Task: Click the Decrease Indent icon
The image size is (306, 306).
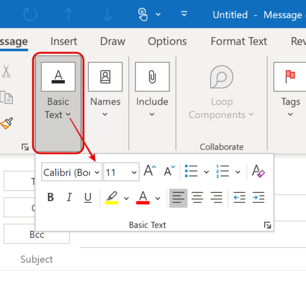Action: click(239, 198)
